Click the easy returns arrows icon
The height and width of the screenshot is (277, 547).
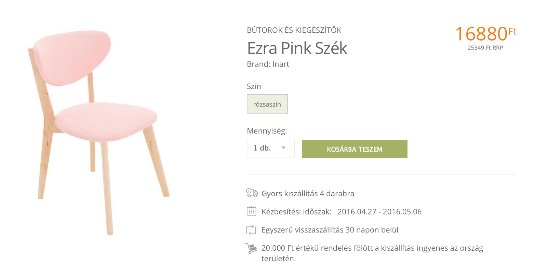[x=251, y=230]
